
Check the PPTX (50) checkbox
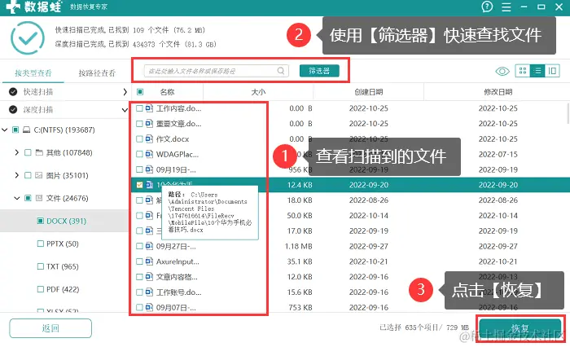41,244
